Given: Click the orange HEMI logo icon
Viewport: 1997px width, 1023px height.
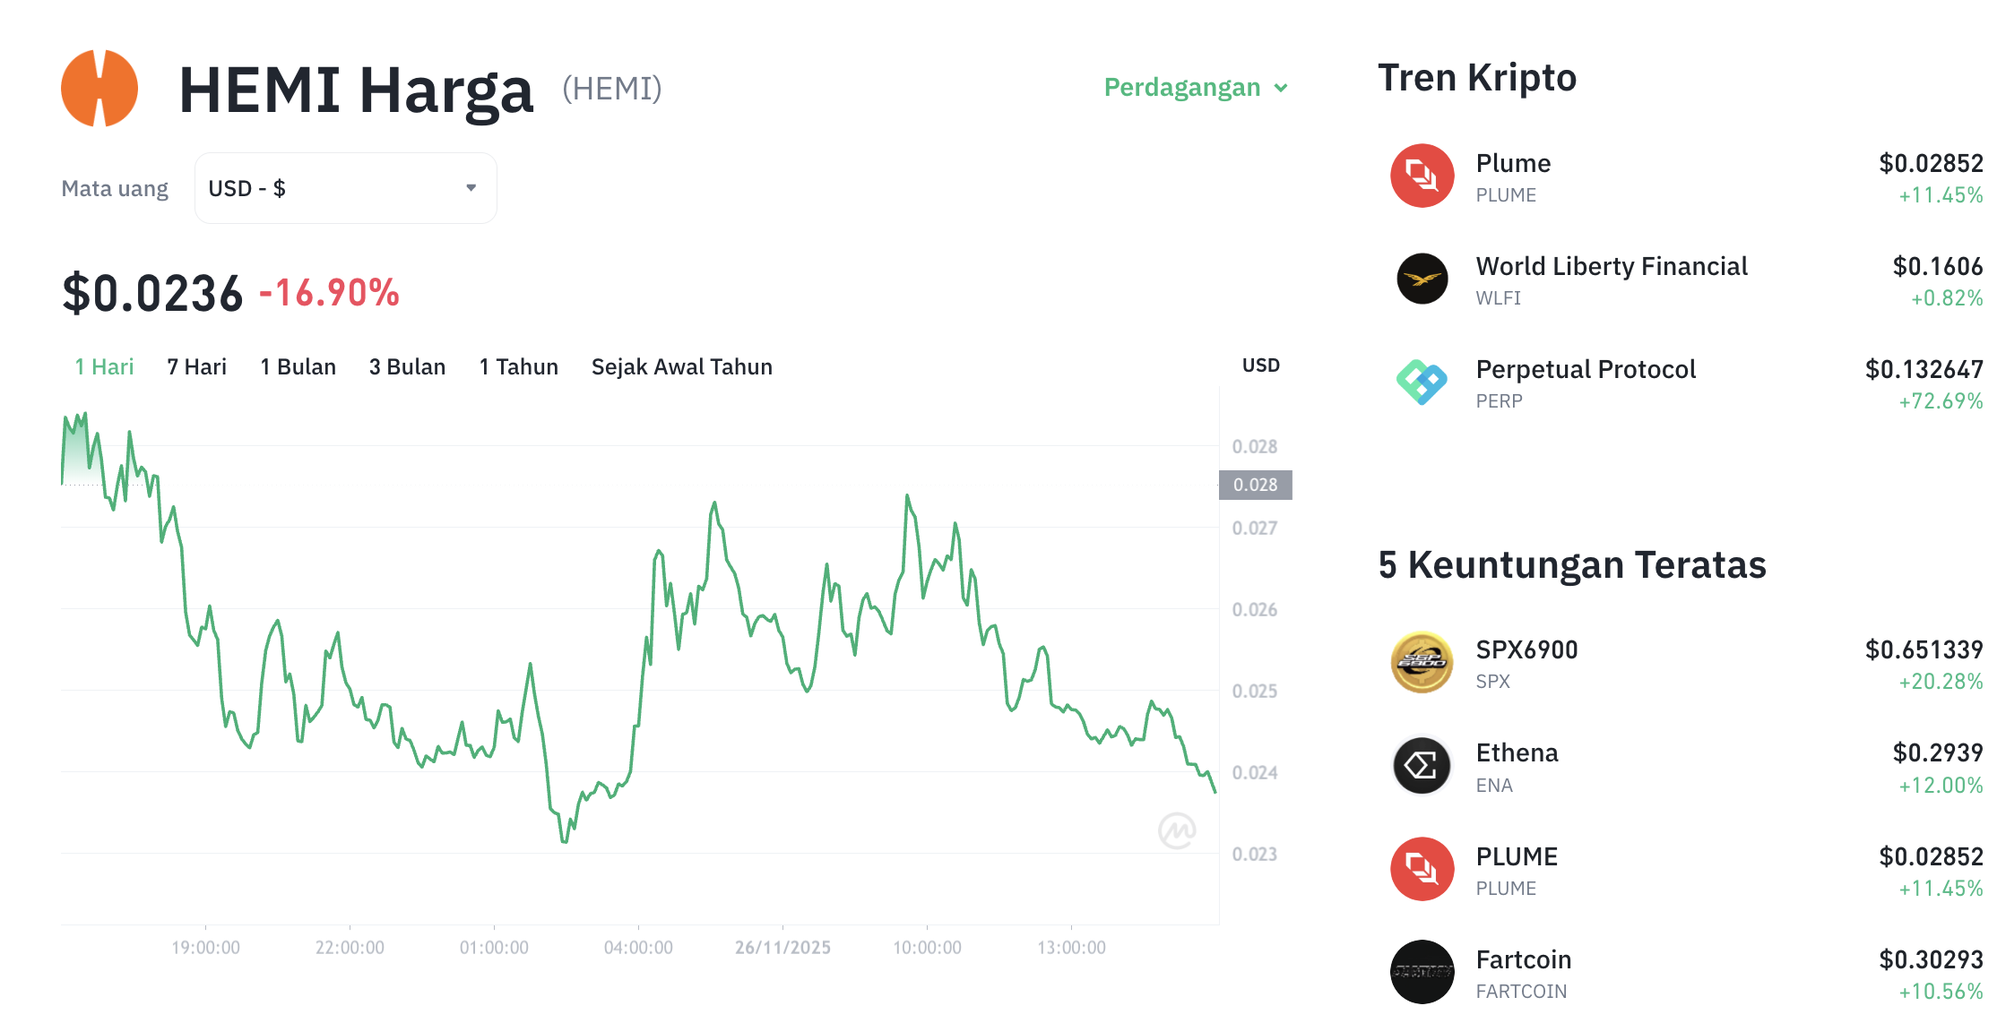Looking at the screenshot, I should pyautogui.click(x=99, y=87).
